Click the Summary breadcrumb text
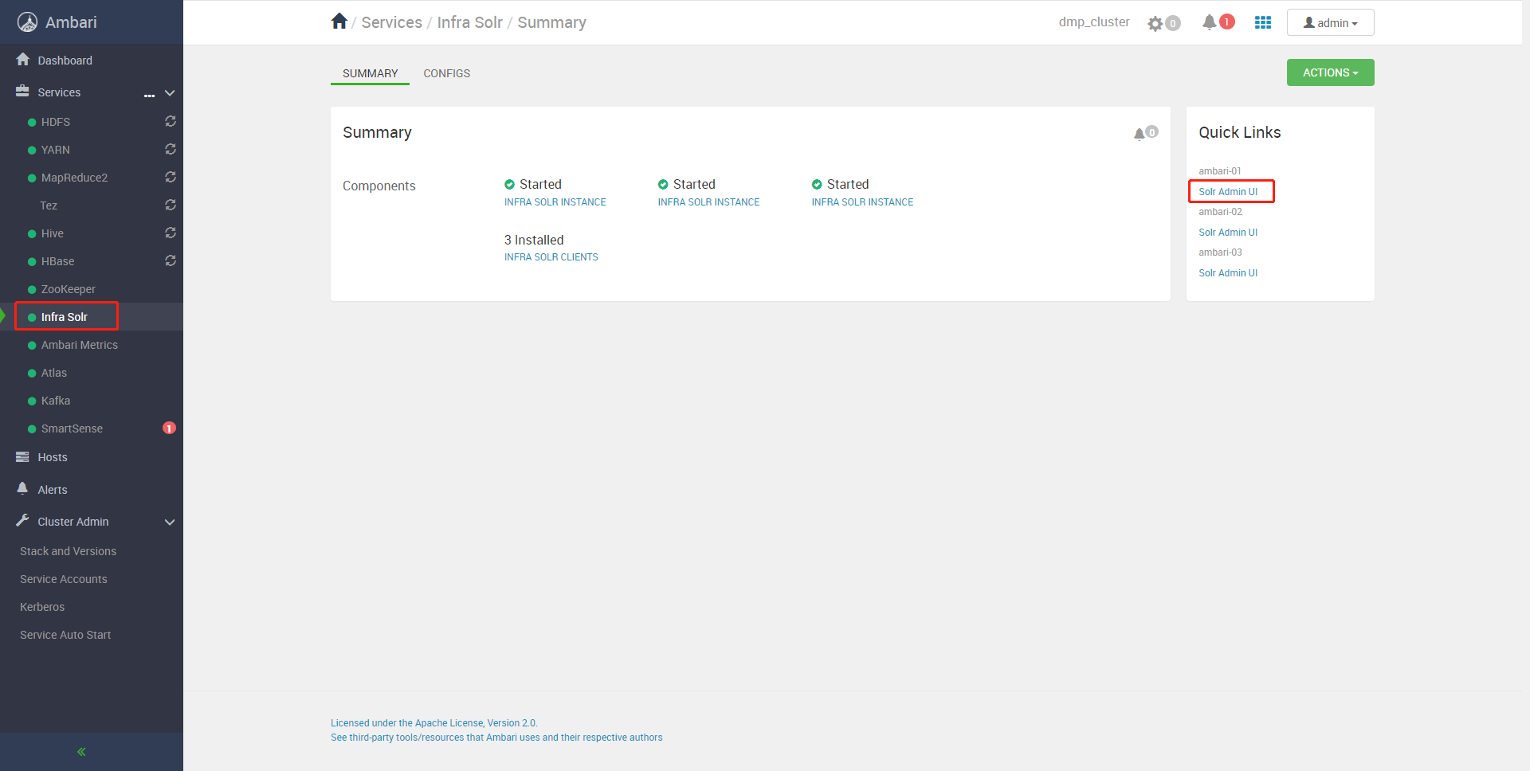 click(551, 22)
